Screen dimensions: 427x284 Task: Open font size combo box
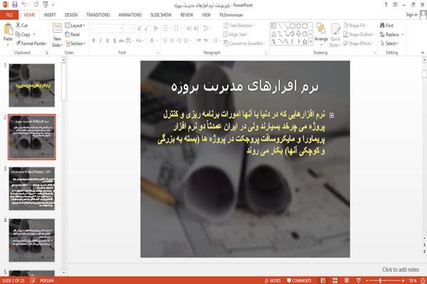click(129, 28)
